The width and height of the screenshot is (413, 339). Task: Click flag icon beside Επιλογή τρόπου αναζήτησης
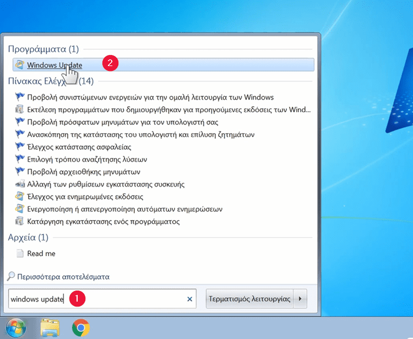coord(20,159)
